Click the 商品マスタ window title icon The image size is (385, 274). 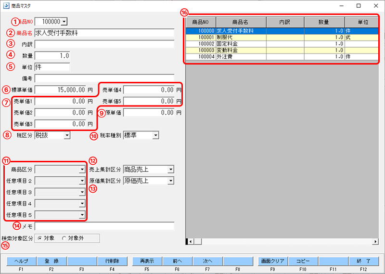(6, 6)
